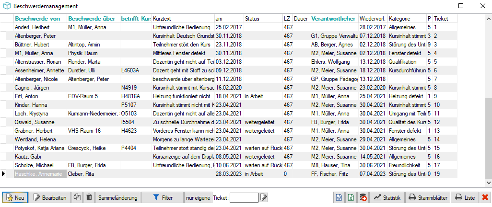This screenshot has height=207, width=492.
Task: Click the current row indicator arrow
Action: (3, 174)
